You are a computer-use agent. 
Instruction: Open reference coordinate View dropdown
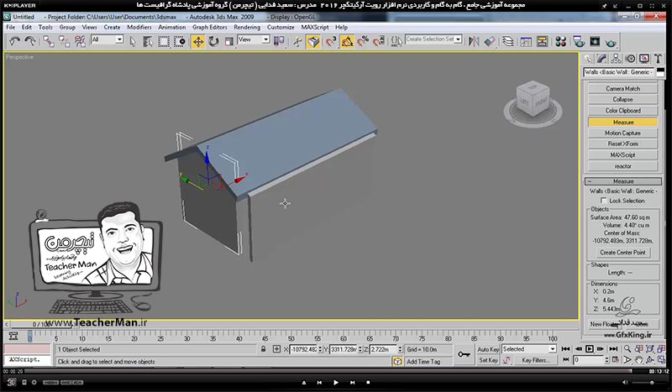click(x=254, y=39)
